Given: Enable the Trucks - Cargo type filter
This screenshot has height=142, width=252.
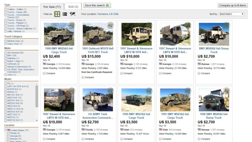Looking at the screenshot, I should pos(5,12).
